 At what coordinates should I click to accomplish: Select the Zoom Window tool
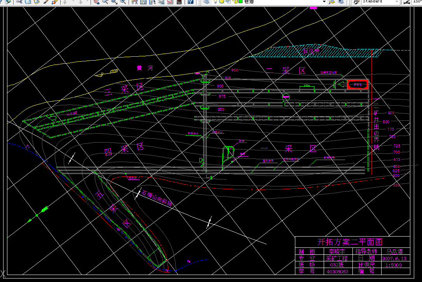pos(114,2)
